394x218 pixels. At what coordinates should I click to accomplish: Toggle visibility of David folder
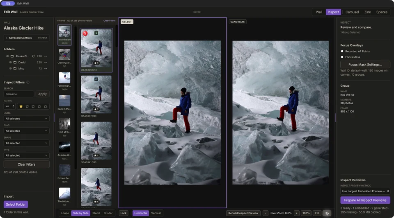[x=11, y=62]
